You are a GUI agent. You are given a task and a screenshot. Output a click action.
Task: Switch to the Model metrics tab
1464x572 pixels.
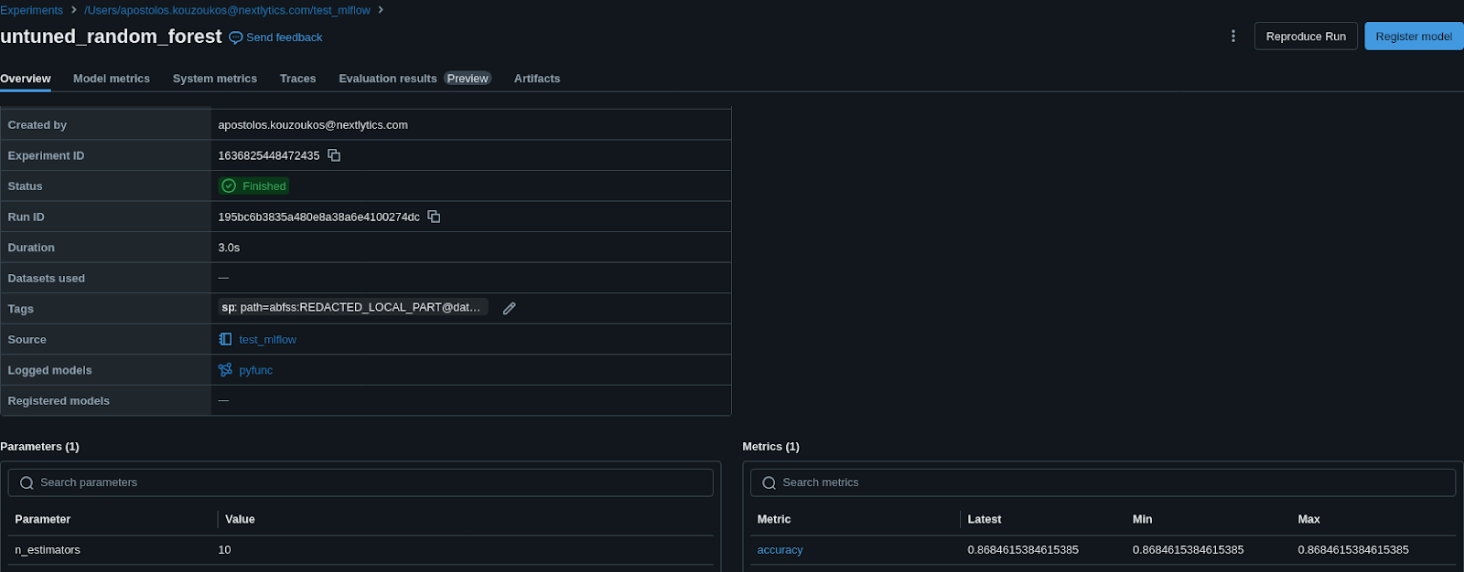click(x=112, y=79)
